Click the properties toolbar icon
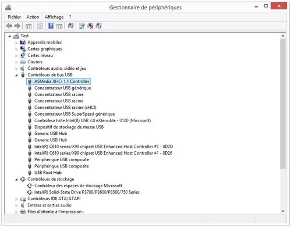Screen dimensions: 291x228 tap(40, 26)
